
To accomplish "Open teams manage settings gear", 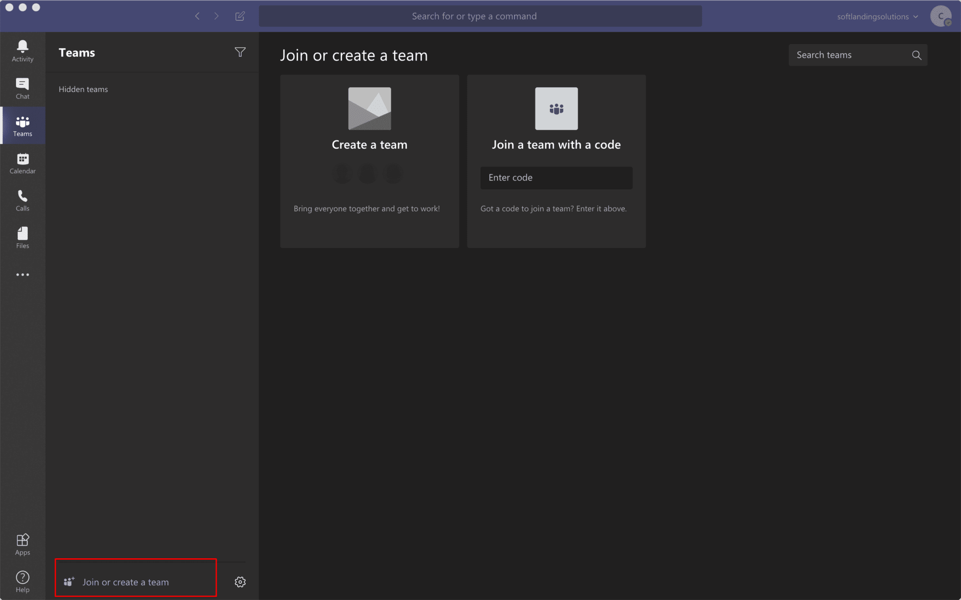I will pos(240,581).
